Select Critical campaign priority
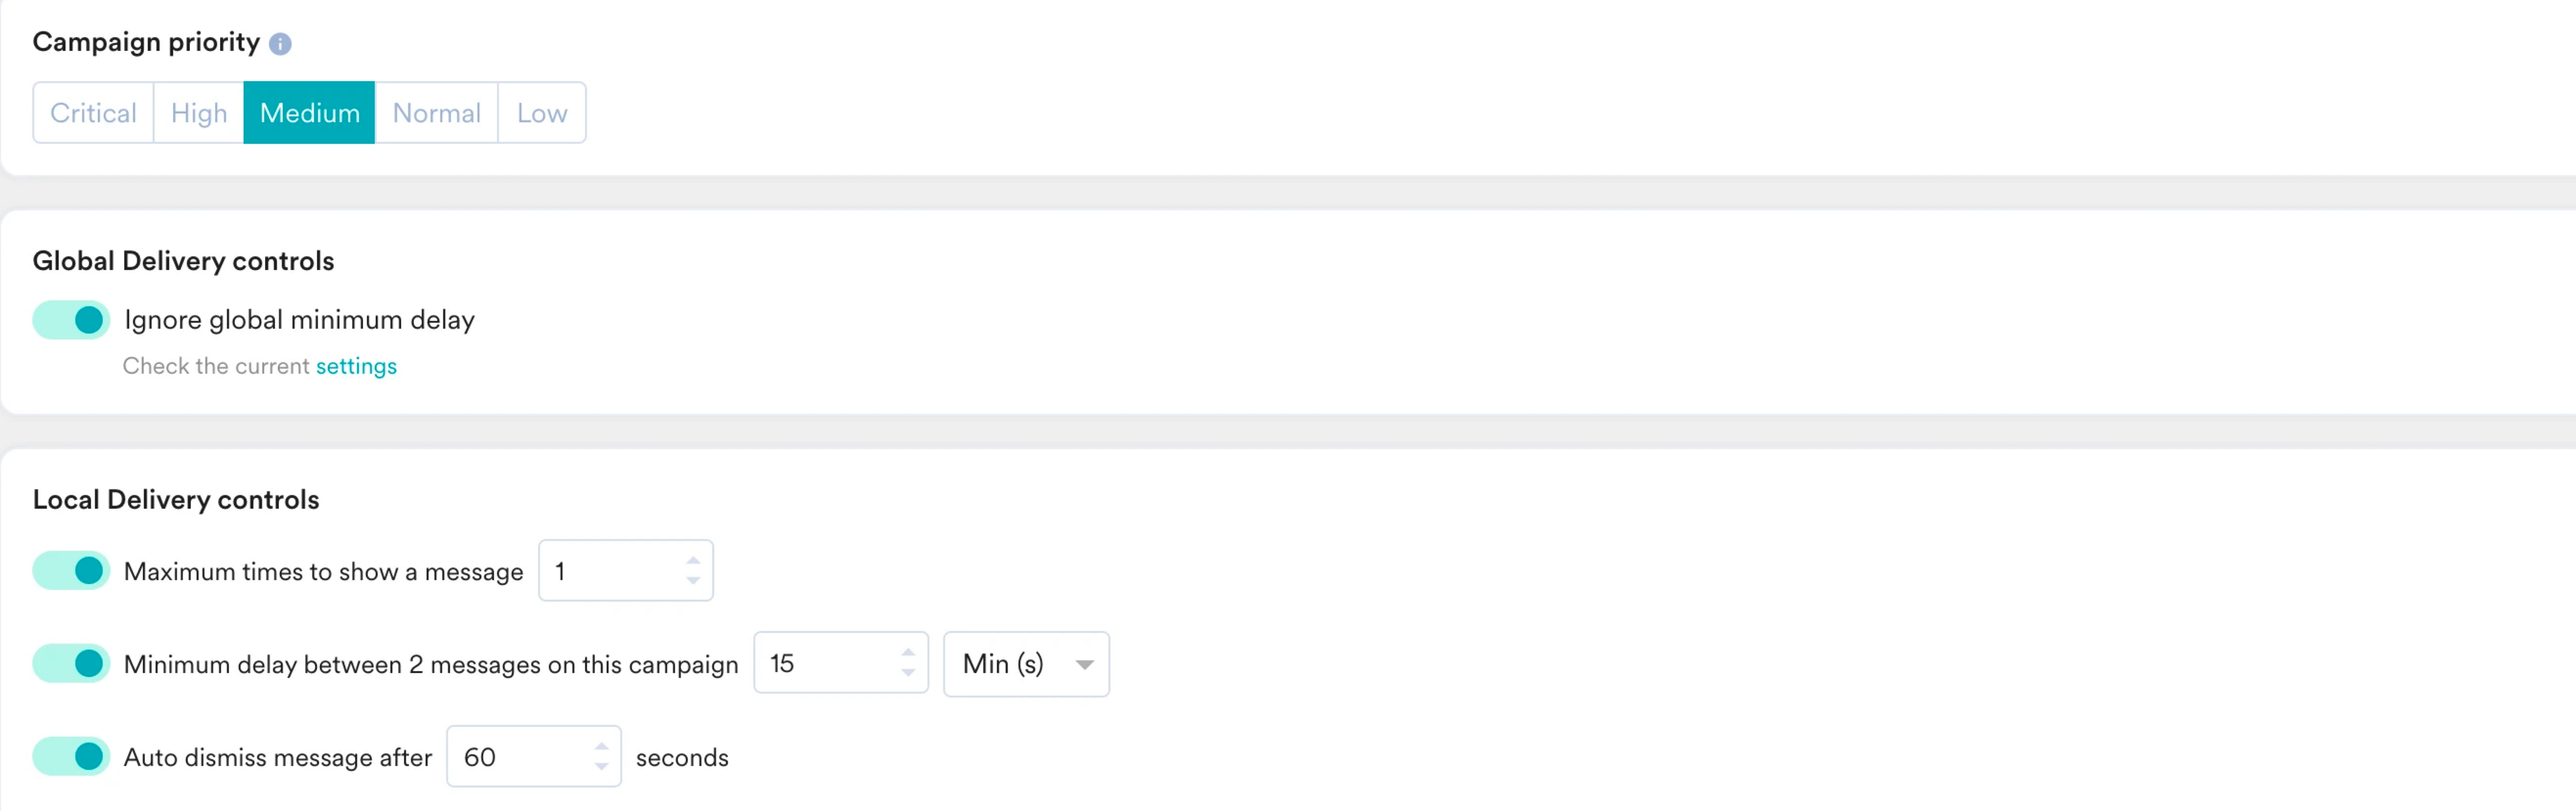 (x=94, y=113)
